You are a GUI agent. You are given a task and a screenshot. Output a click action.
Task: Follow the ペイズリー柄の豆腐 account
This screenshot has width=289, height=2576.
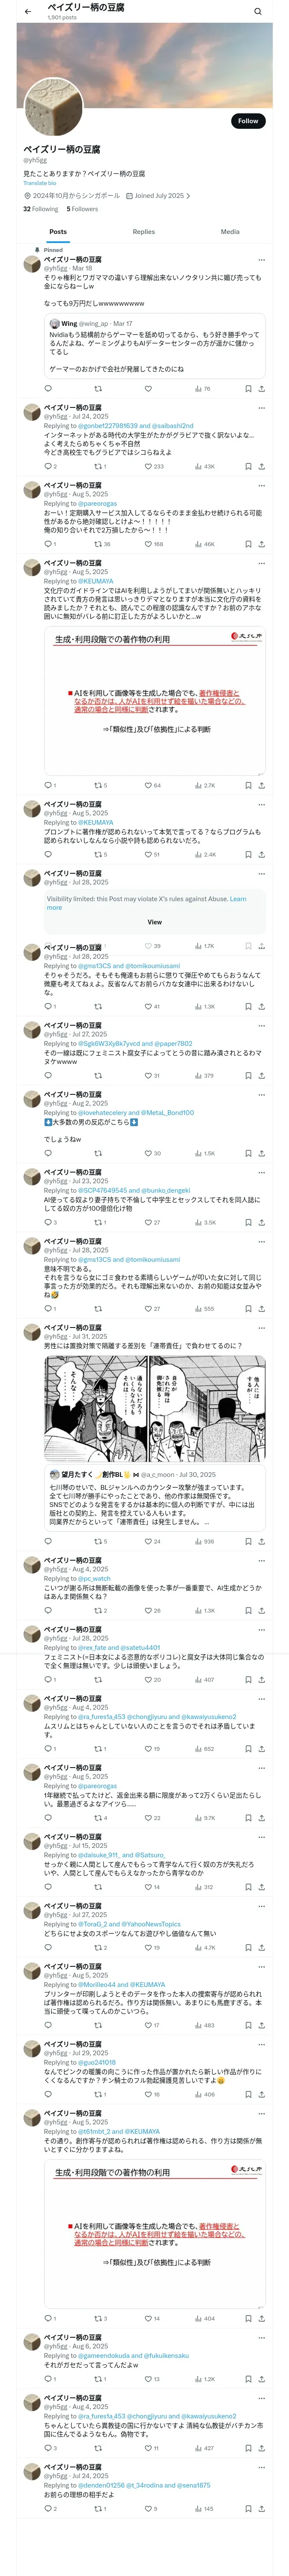247,121
